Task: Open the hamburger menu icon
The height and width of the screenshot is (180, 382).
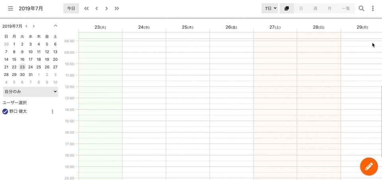Action: pos(10,8)
